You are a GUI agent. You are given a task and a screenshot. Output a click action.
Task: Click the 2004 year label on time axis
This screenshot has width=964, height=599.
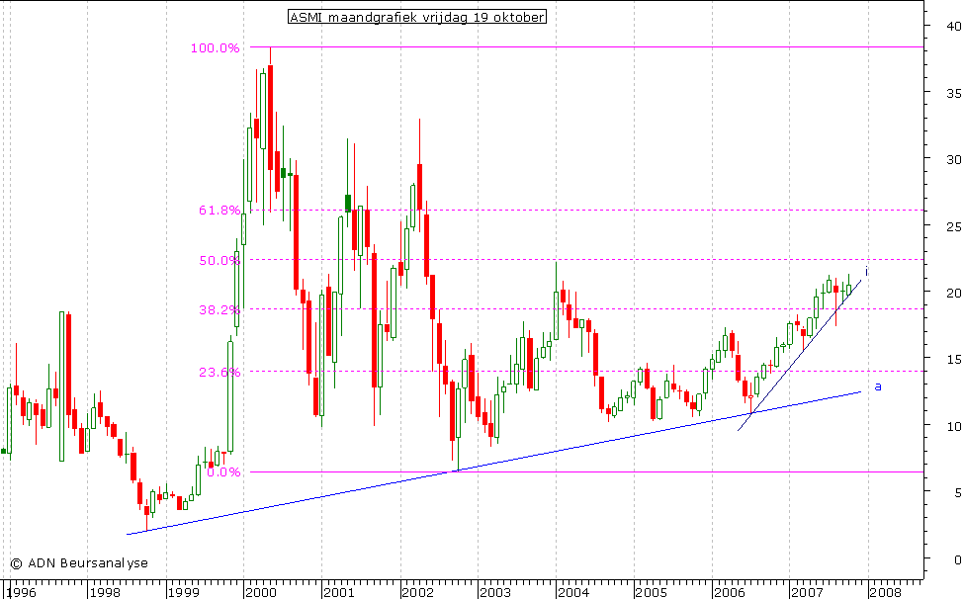(x=573, y=592)
